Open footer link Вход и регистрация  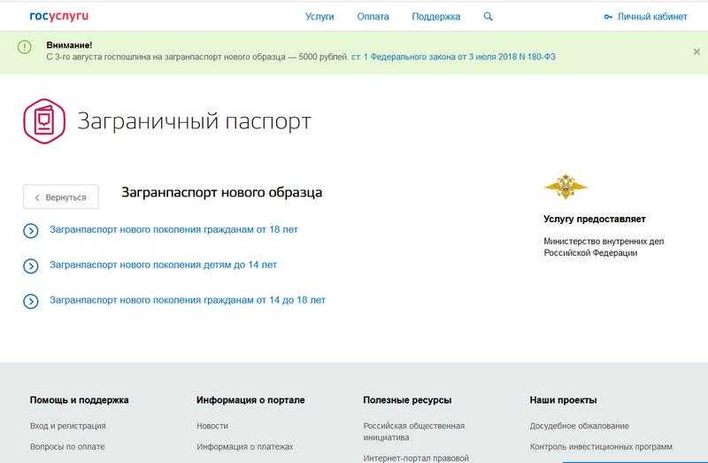point(67,426)
